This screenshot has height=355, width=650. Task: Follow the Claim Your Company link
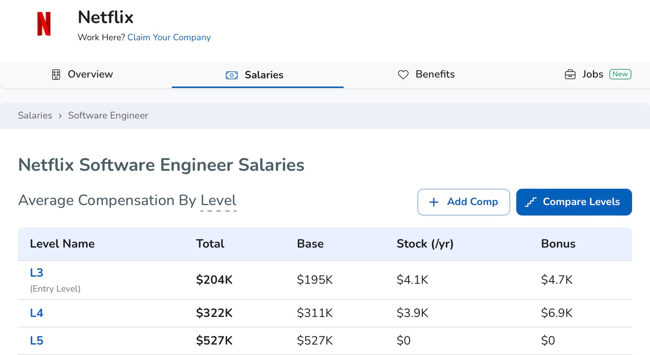(169, 37)
